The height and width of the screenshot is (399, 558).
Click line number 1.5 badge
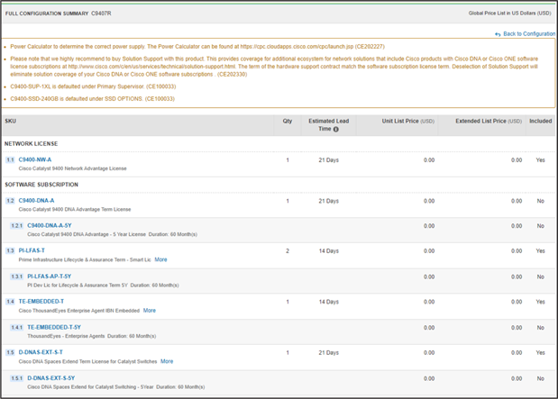coord(10,352)
